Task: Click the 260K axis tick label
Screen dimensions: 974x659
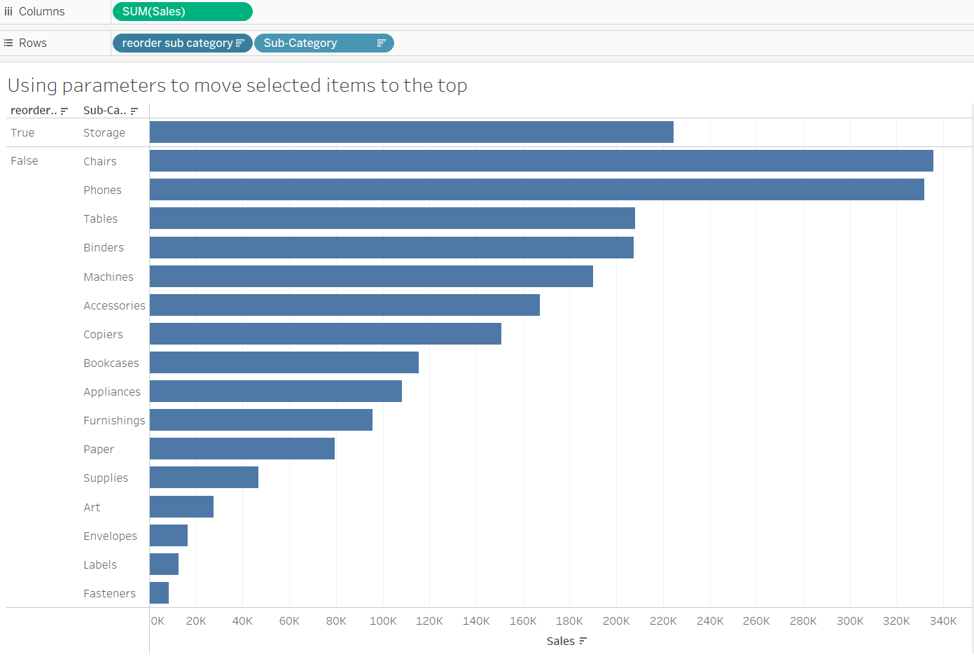Action: [756, 621]
